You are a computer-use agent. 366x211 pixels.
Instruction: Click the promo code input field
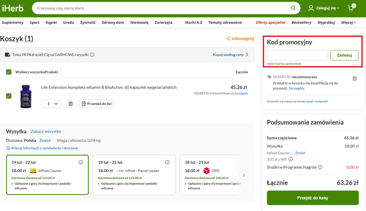point(297,55)
